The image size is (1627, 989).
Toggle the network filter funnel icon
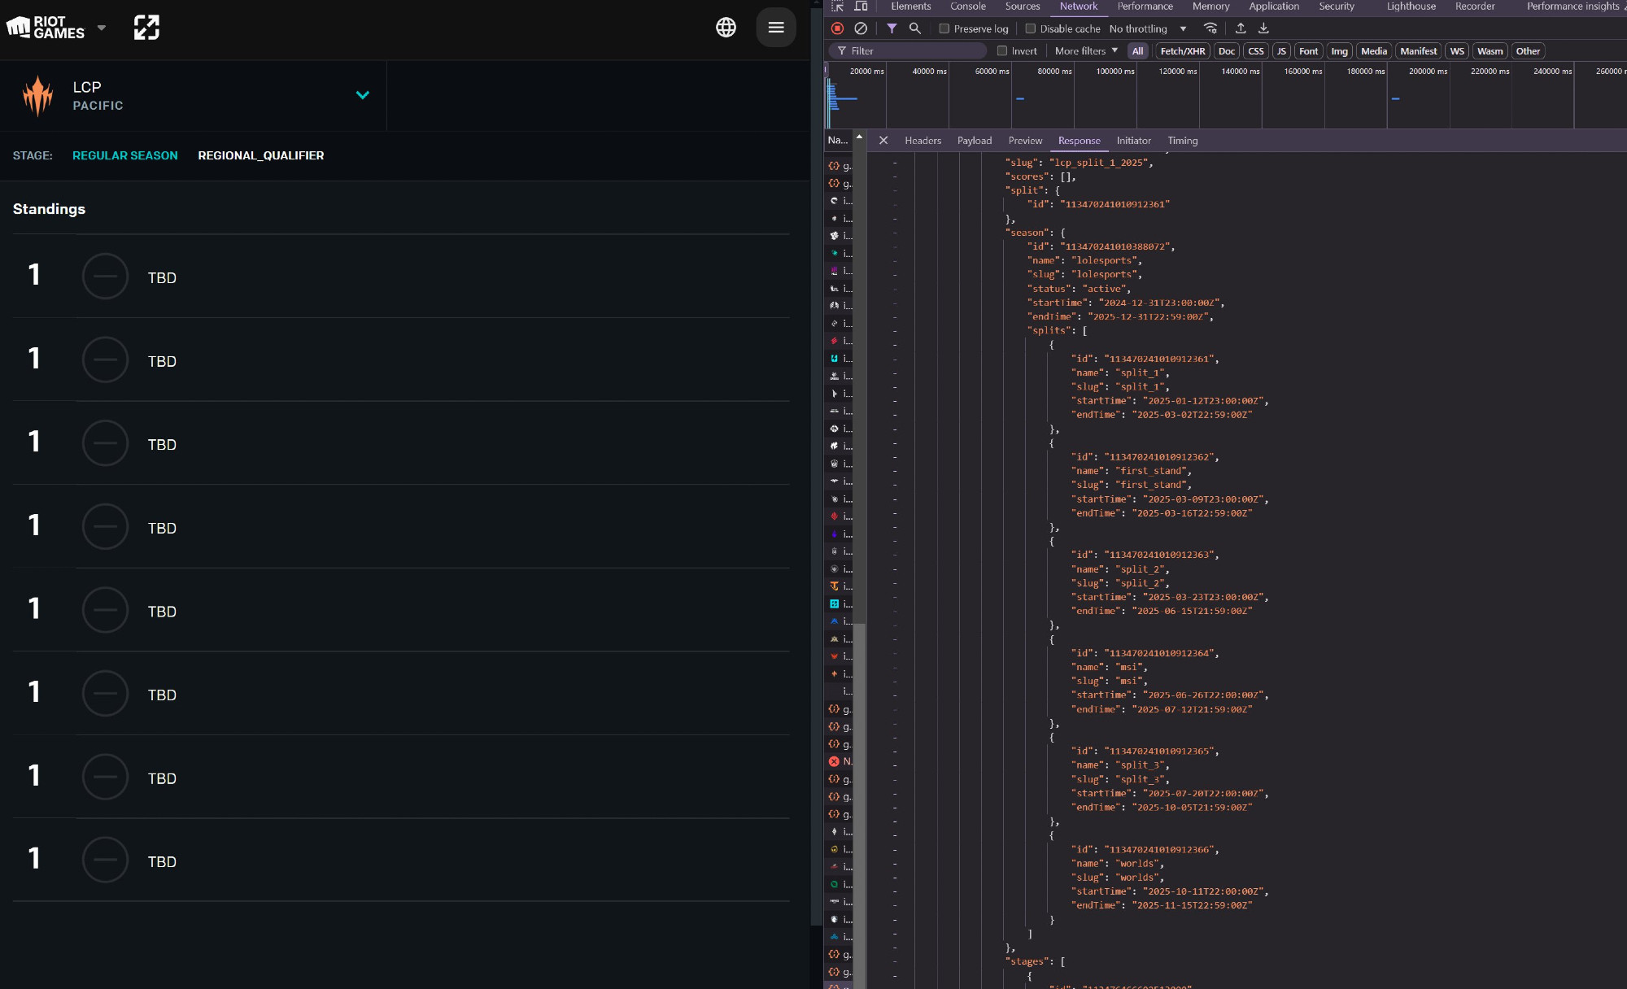coord(892,28)
